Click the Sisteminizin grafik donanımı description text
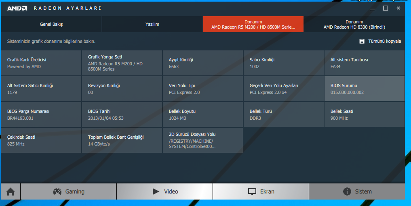Image resolution: width=411 pixels, height=206 pixels. 51,41
